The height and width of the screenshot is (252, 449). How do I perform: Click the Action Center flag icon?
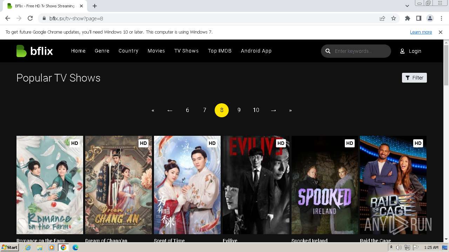click(x=415, y=247)
